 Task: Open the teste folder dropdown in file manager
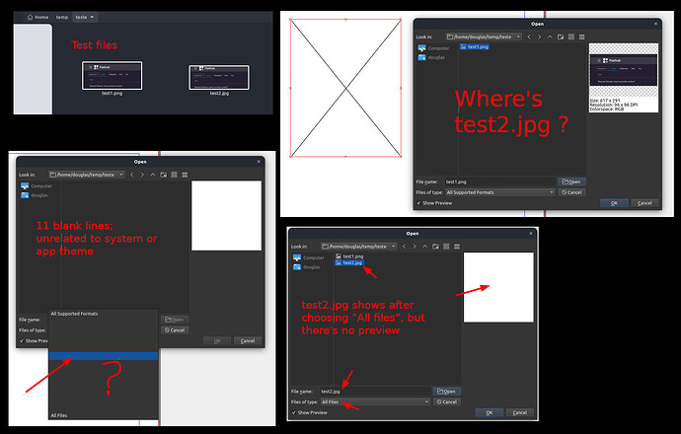[85, 18]
